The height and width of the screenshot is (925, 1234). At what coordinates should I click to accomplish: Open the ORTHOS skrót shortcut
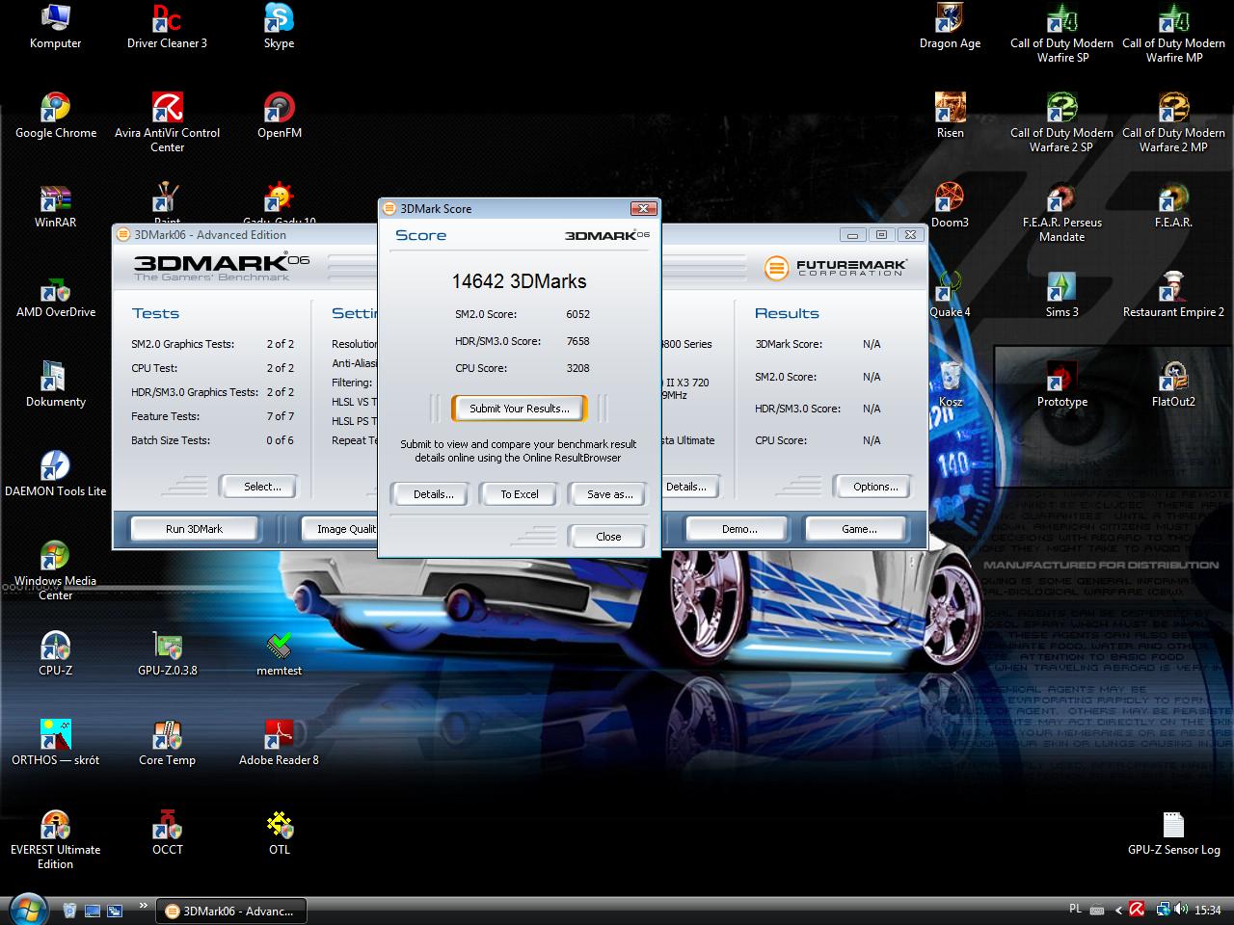(x=55, y=743)
